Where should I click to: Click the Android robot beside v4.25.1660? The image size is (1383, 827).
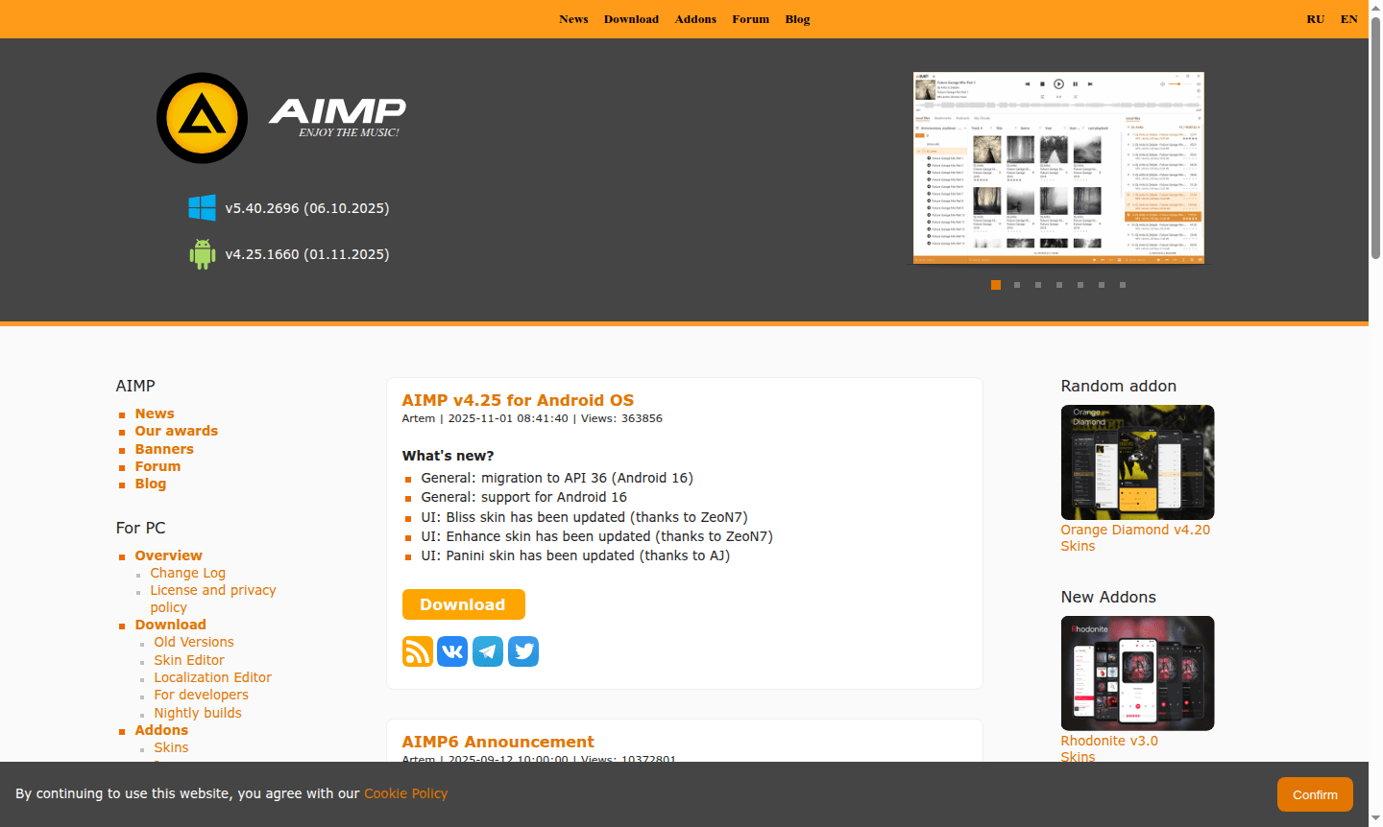click(x=203, y=253)
